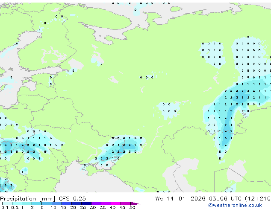Screen dimensions: 271x209
Task: Click the above-50 mm legend arrow tip
Action: tap(135, 203)
